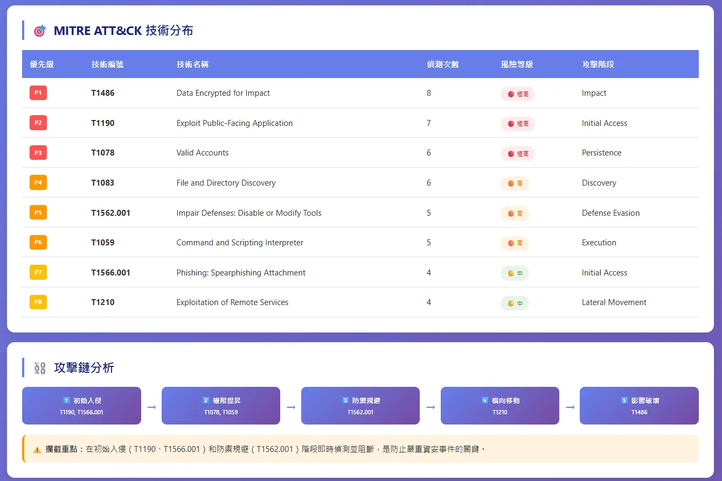722x481 pixels.
Task: Select the red P3 priority badge
Action: (38, 153)
